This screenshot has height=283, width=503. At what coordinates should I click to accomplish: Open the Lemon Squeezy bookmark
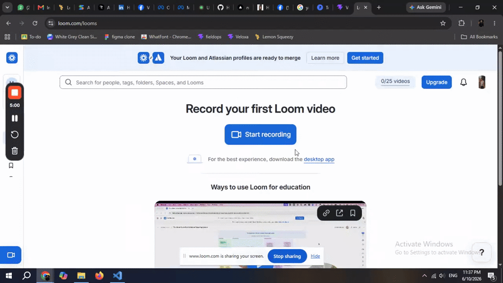274,37
